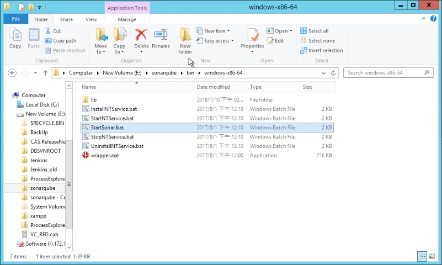
Task: Click sonarqube in the address breadcrumb
Action: point(164,73)
